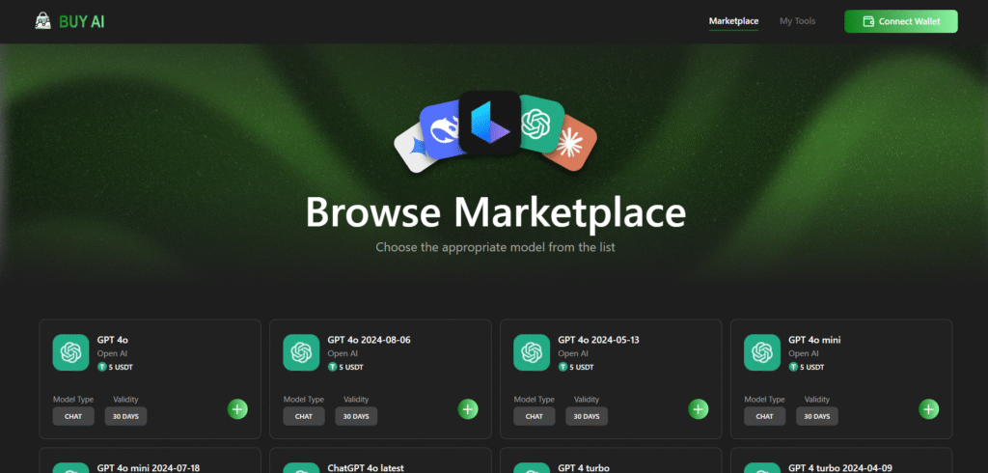
Task: Click the 30 DAYS tag on GPT 4o 2024-05-13 card
Action: tap(588, 416)
